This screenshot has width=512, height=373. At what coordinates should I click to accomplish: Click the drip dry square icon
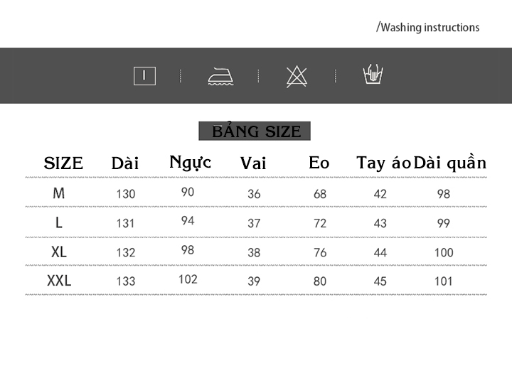pyautogui.click(x=144, y=76)
